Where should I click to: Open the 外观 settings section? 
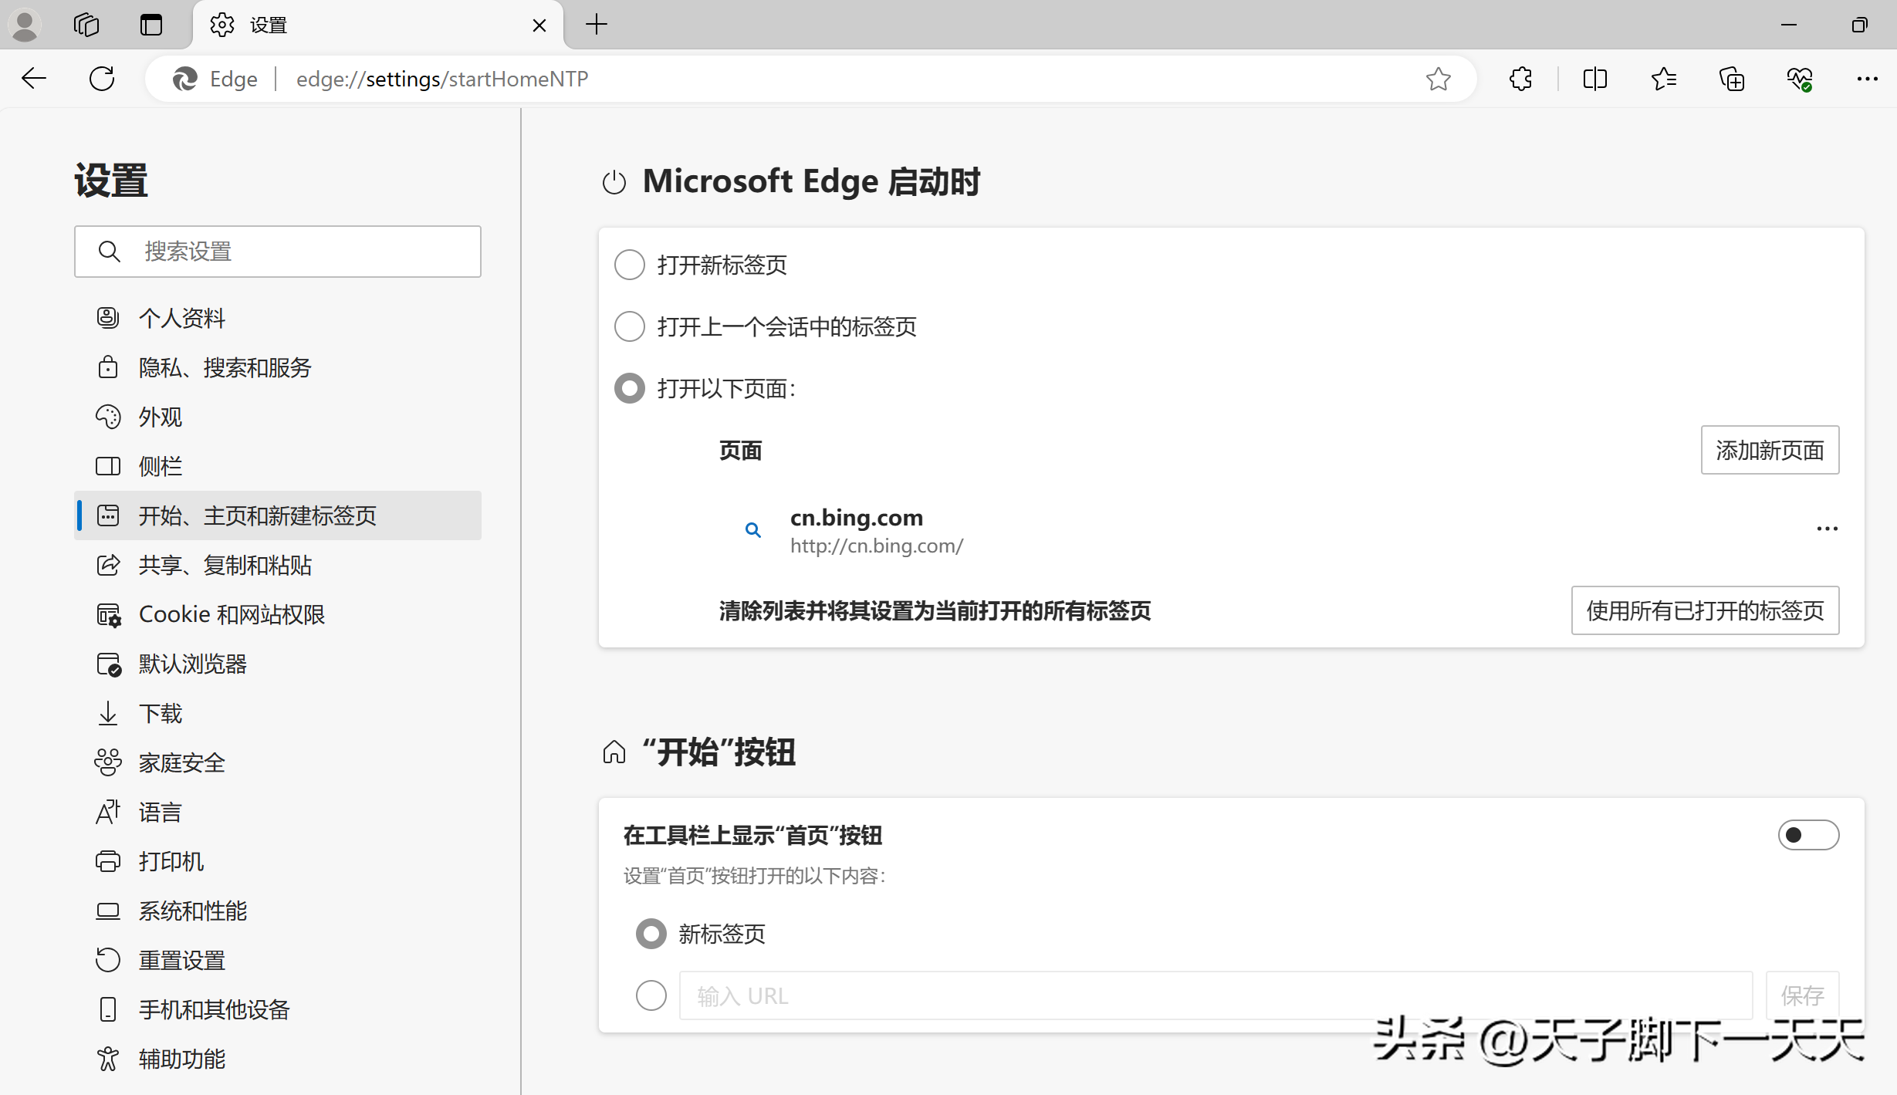click(x=161, y=417)
